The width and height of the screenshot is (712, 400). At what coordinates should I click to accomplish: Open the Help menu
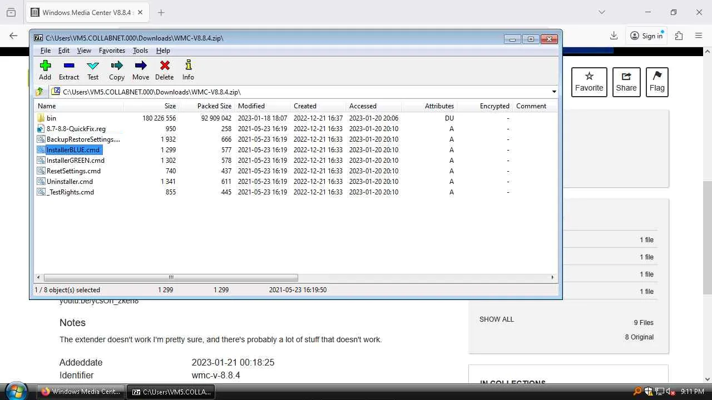(x=163, y=51)
